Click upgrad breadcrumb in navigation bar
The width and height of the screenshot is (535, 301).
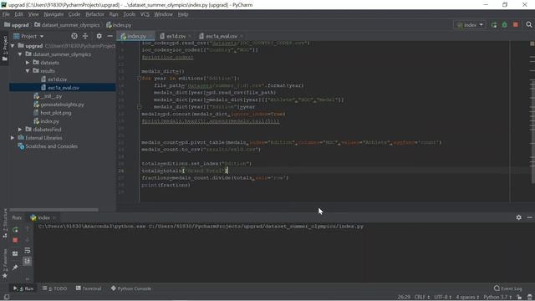(17, 25)
